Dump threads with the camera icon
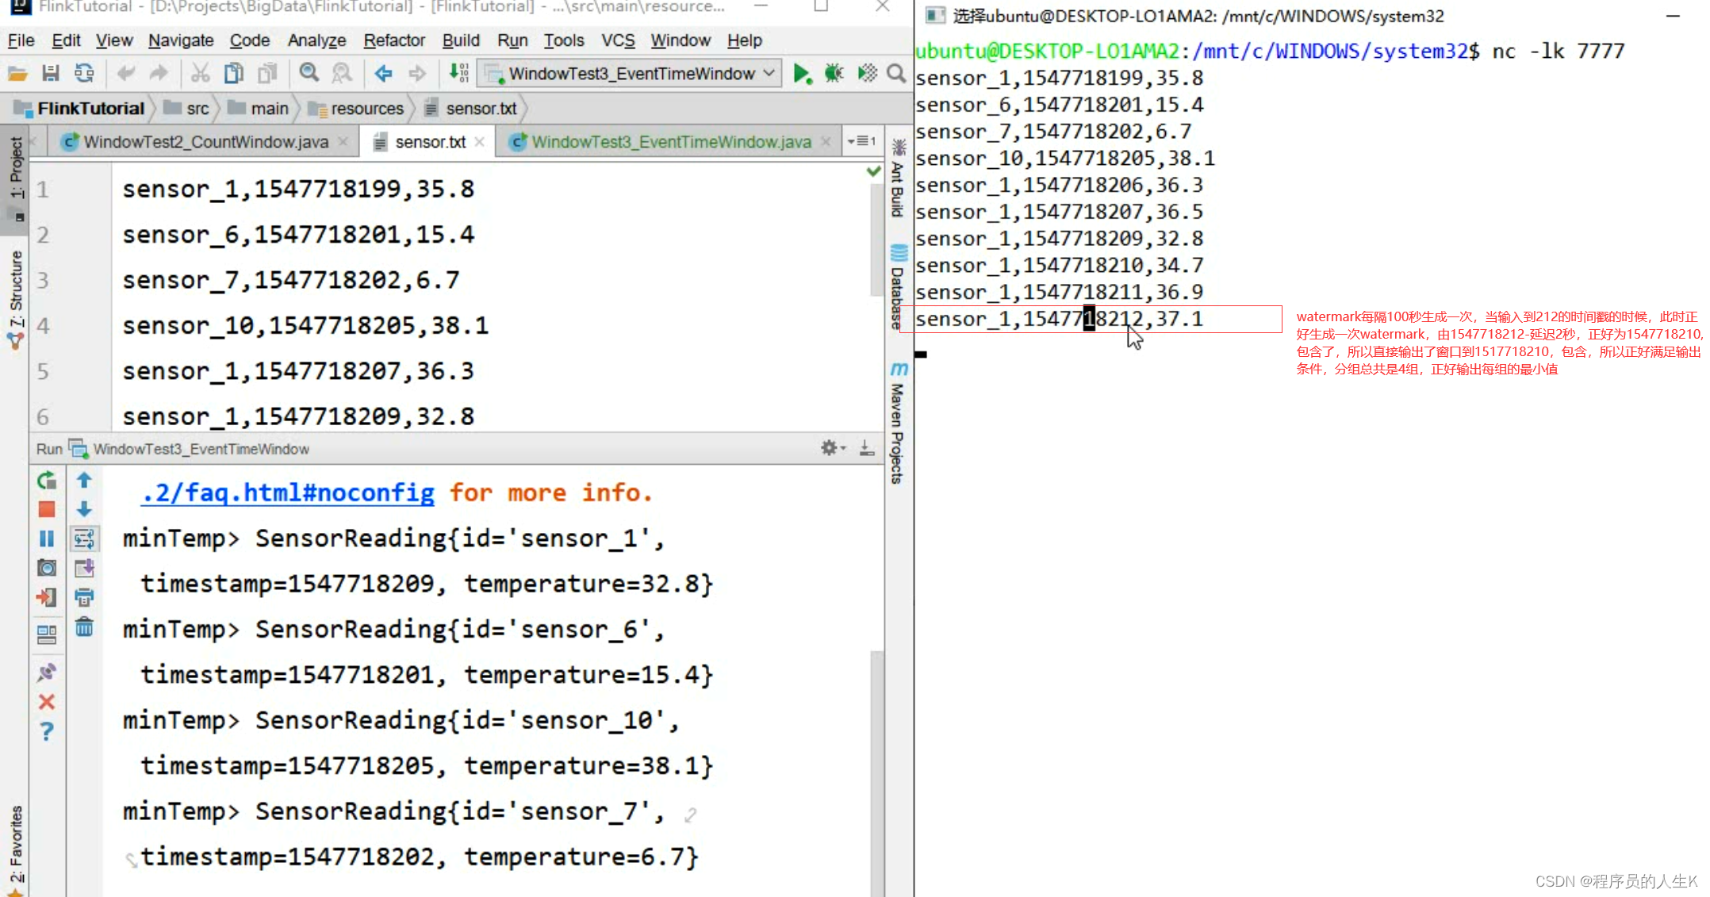 pos(47,568)
